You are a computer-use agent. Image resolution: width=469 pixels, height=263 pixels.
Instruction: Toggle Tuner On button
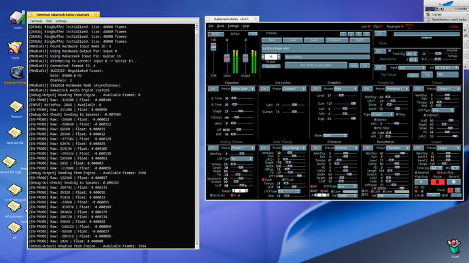tap(380, 34)
